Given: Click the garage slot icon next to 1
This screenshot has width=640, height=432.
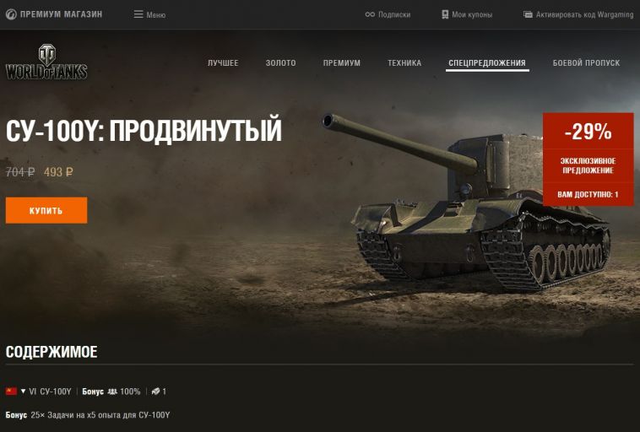Looking at the screenshot, I should coord(155,391).
